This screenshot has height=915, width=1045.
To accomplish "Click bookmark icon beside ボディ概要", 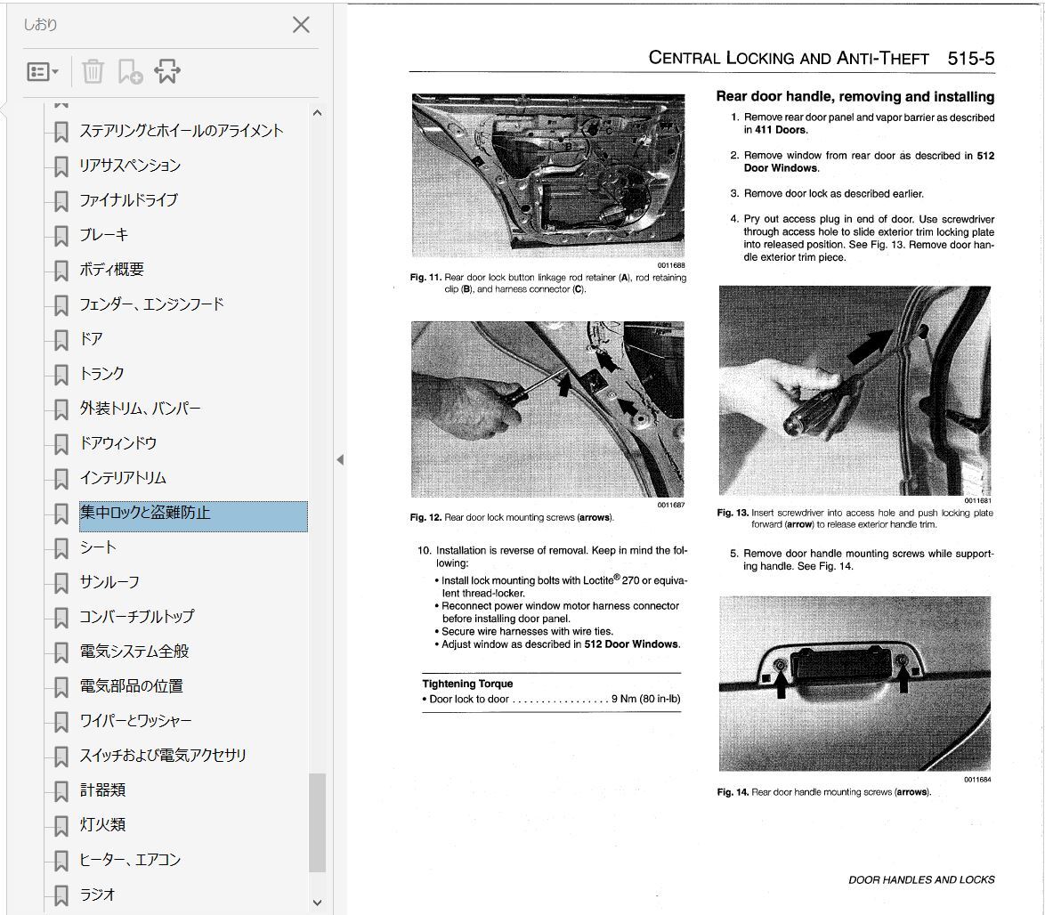I will [x=61, y=271].
